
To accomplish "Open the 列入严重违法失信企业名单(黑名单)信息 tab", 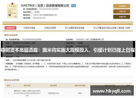I will point(112,28).
